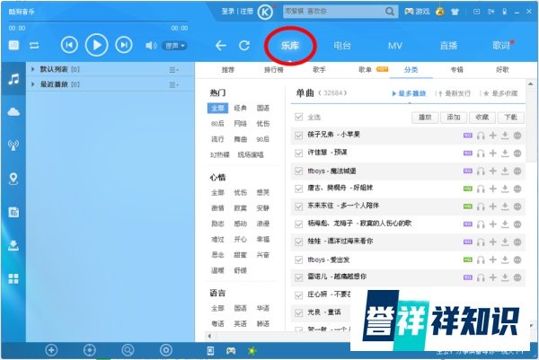Select the 歌单 sub-tab

[365, 70]
